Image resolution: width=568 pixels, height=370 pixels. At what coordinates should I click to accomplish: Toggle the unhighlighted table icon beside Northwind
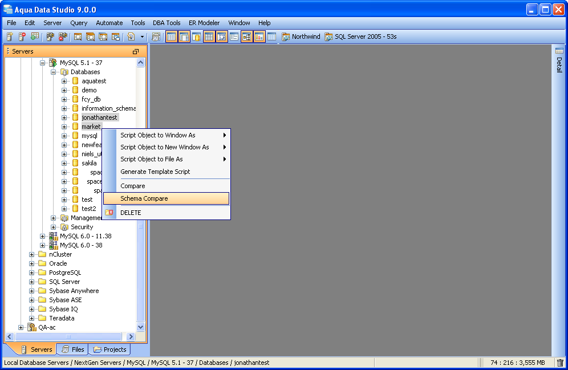tap(271, 36)
